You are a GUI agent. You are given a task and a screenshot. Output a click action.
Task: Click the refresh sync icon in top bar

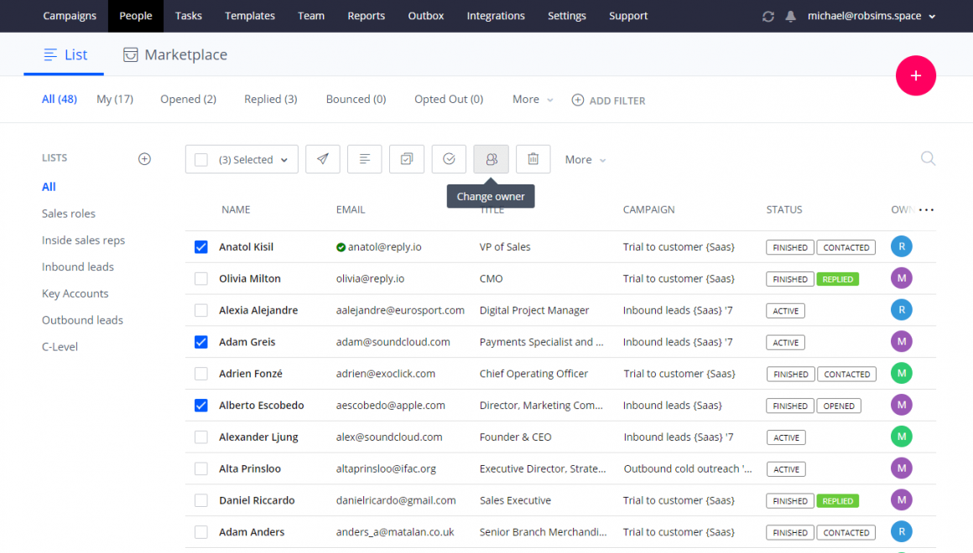pyautogui.click(x=767, y=16)
